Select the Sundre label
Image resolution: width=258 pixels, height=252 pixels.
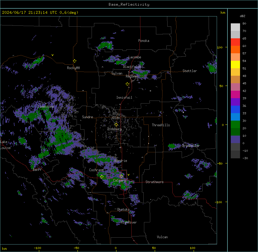[x=87, y=117]
